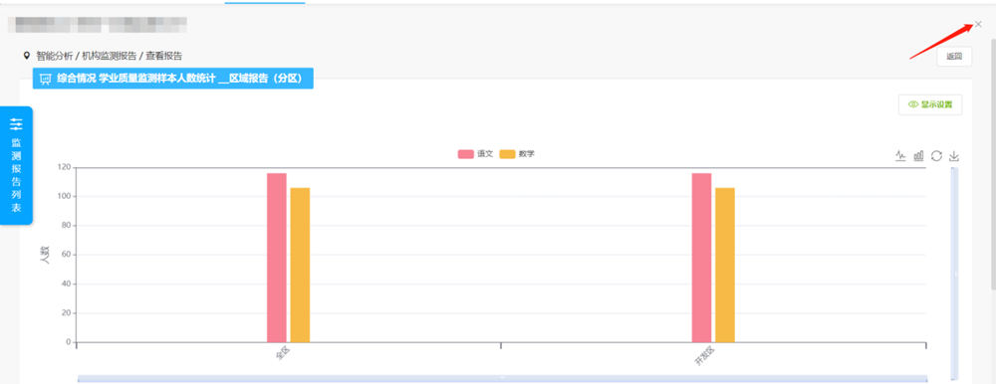
Task: Open the 显示设置 display settings
Action: tap(930, 104)
